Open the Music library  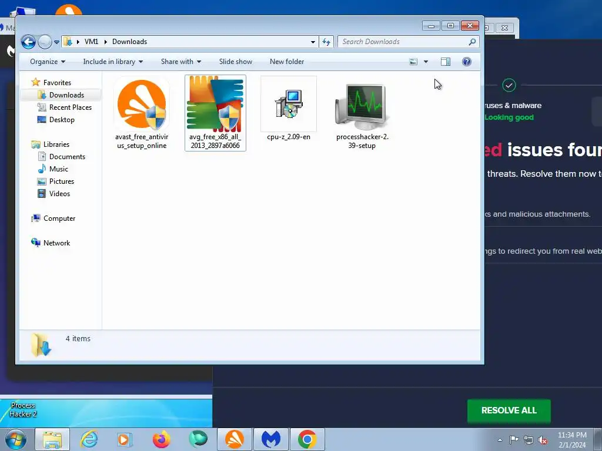tap(58, 169)
